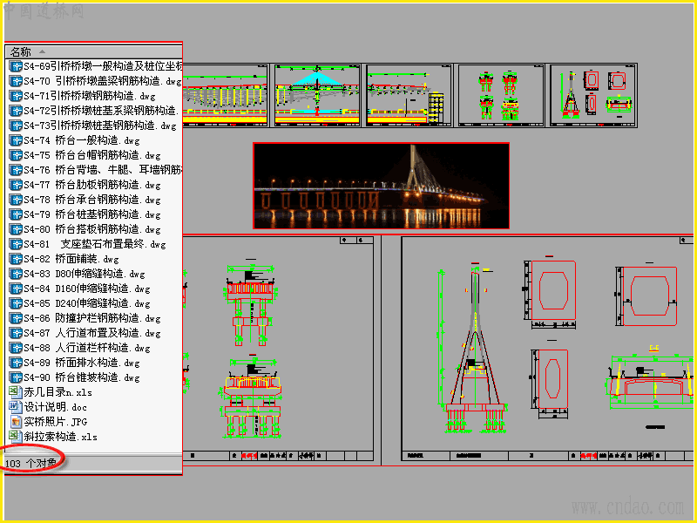Open S4-71引桥桥墩钢筋构造.dwg file name

click(x=90, y=96)
